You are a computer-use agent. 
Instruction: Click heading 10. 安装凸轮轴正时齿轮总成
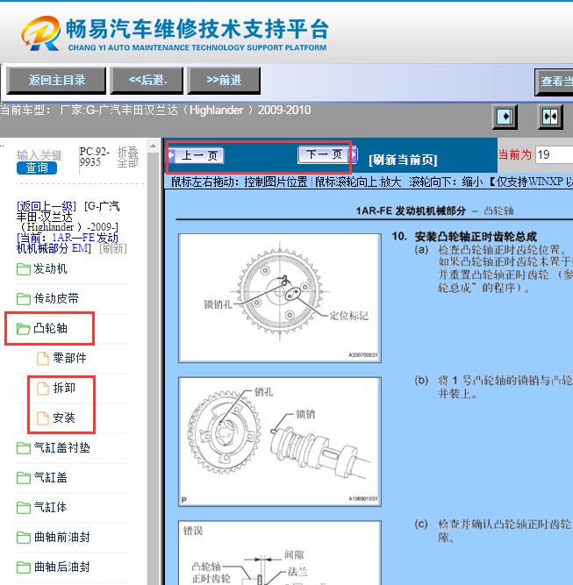(x=464, y=237)
